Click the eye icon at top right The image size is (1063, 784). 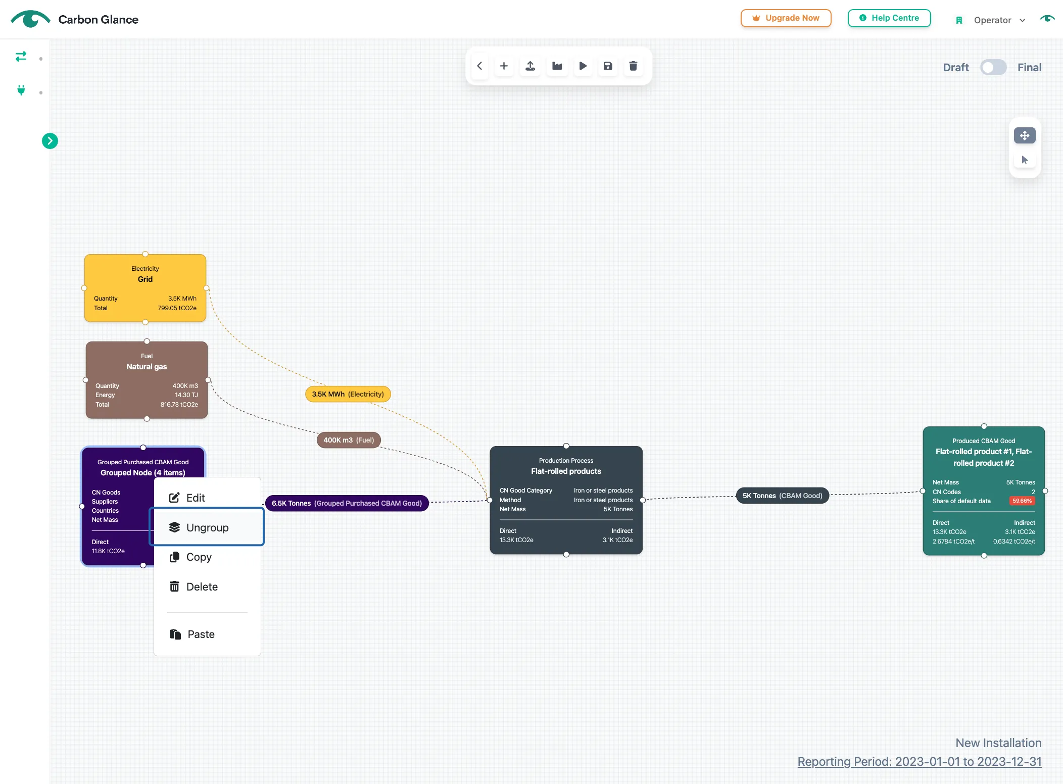point(1047,19)
